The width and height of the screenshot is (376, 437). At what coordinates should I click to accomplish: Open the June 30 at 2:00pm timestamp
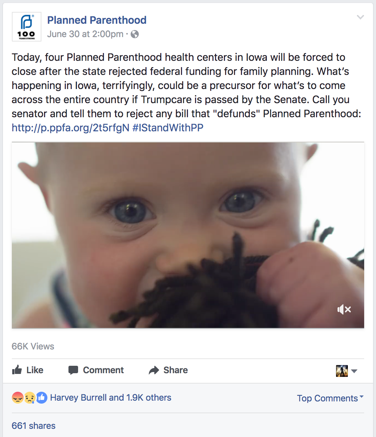(85, 34)
